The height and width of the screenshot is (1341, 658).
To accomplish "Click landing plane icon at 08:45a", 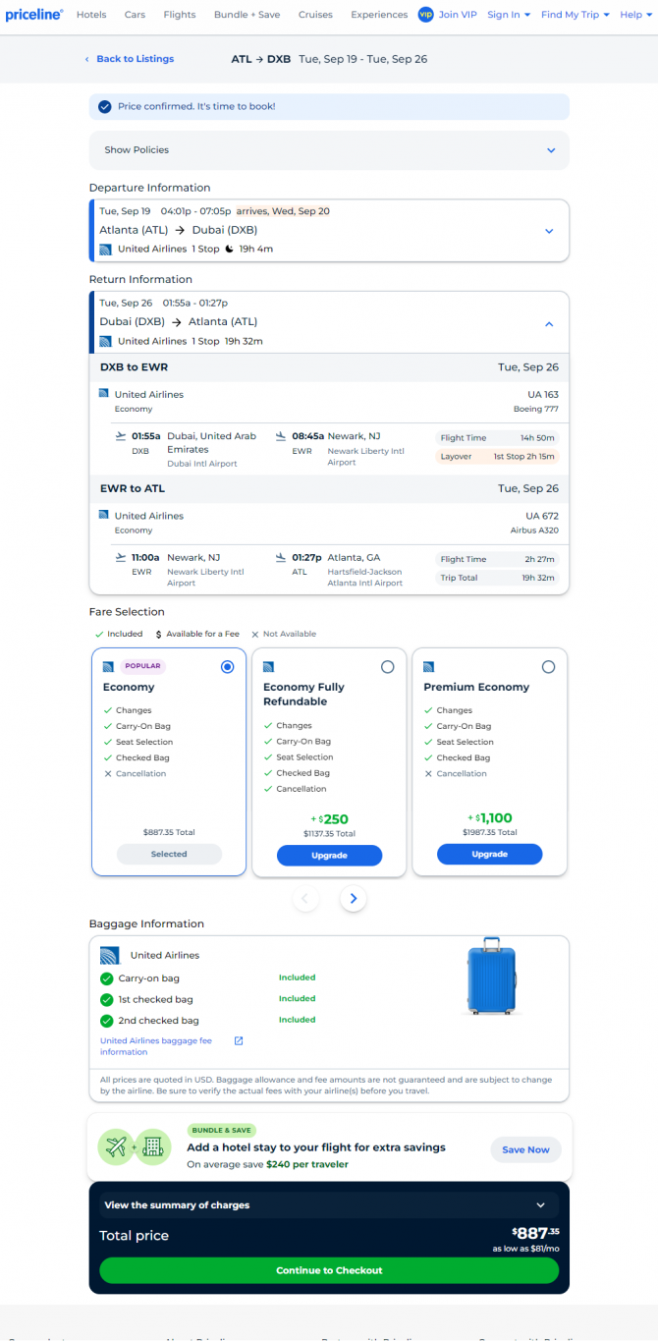I will click(x=281, y=436).
